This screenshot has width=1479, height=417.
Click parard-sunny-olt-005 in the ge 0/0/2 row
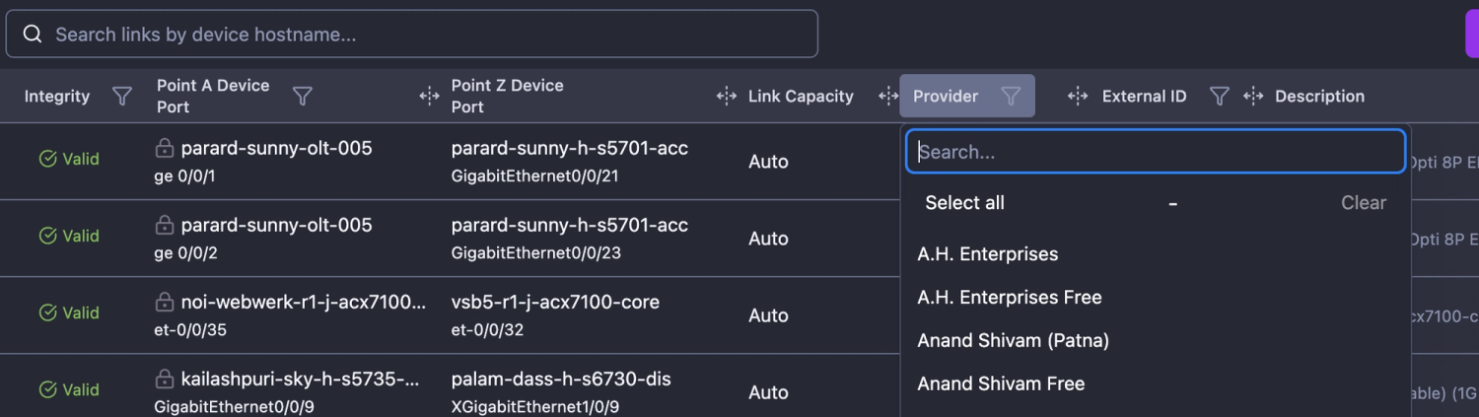[276, 225]
